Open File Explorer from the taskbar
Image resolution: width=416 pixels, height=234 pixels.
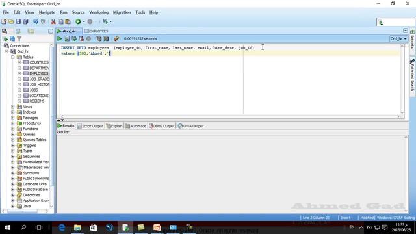[x=77, y=227]
